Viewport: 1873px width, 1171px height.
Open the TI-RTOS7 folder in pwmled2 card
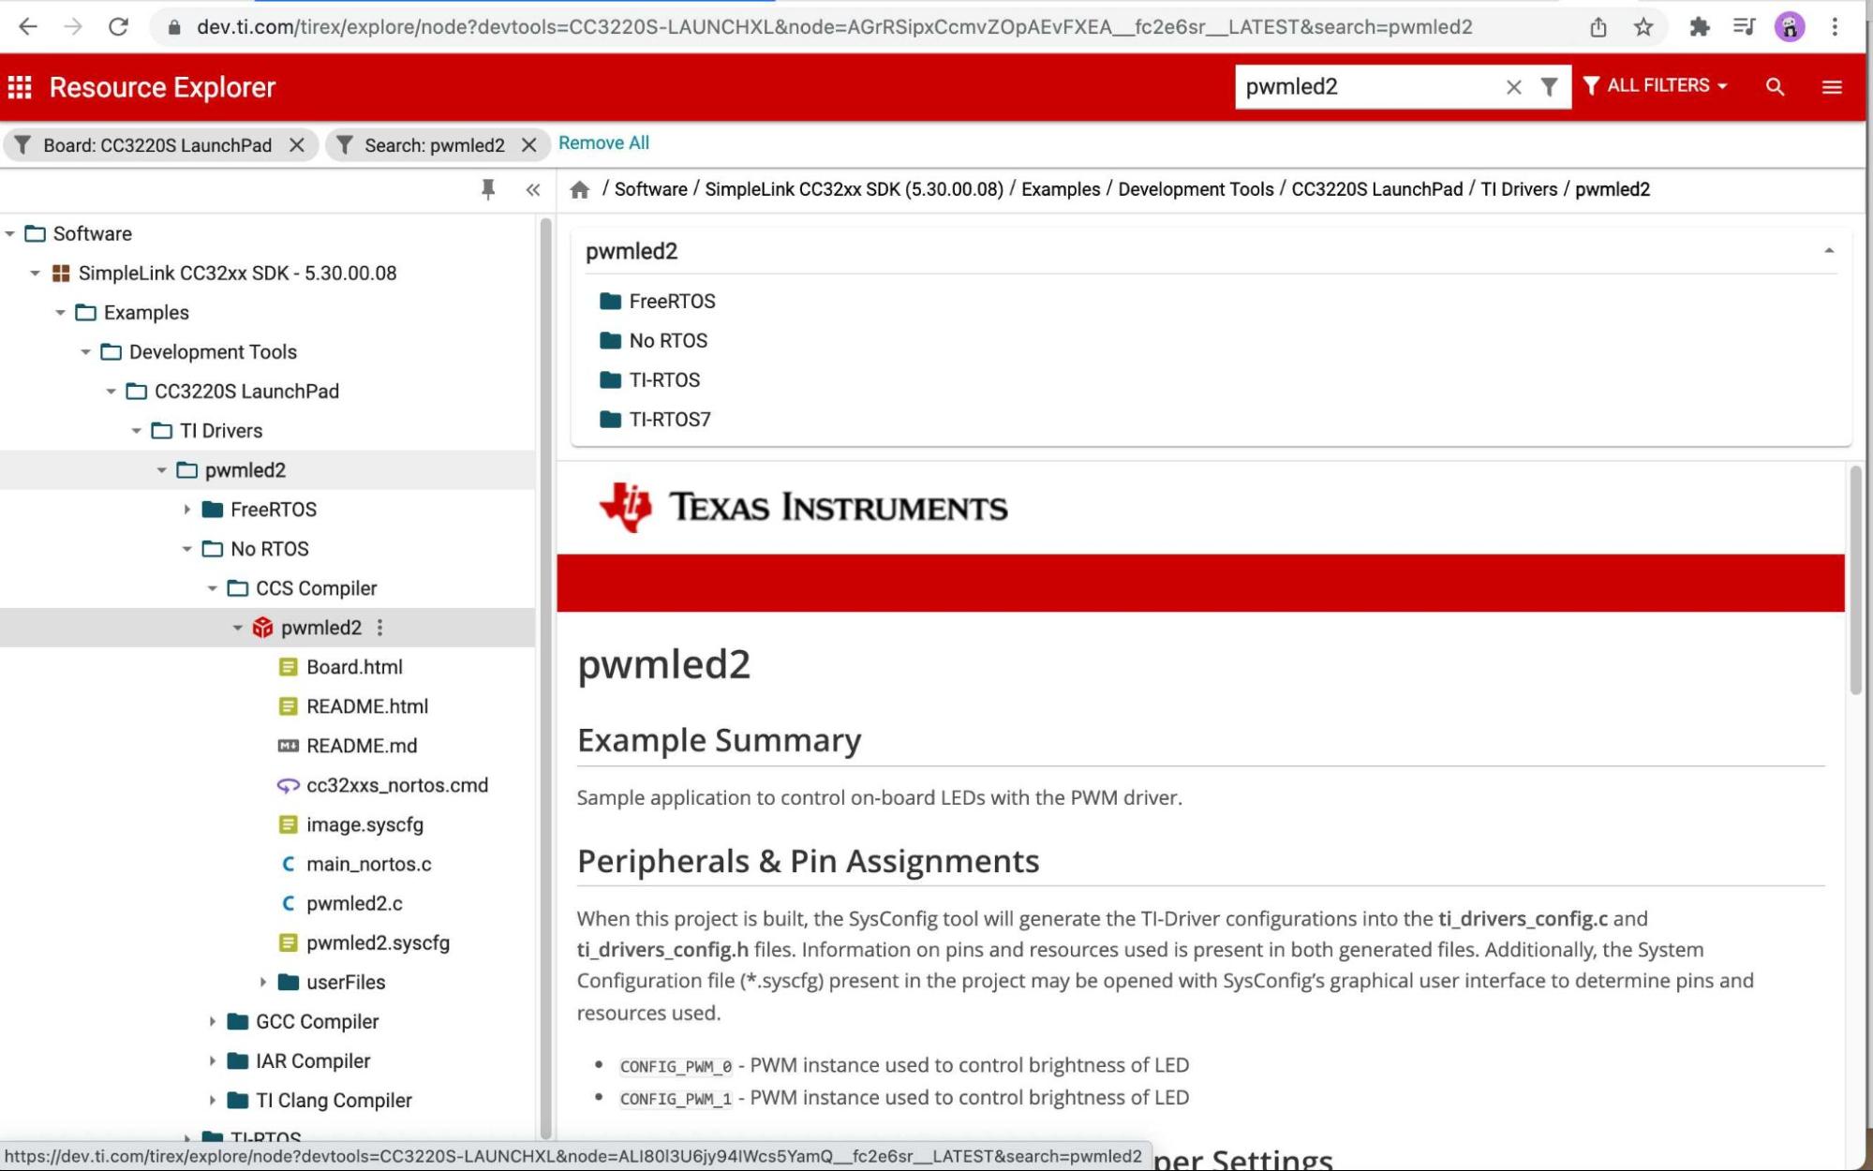click(669, 420)
